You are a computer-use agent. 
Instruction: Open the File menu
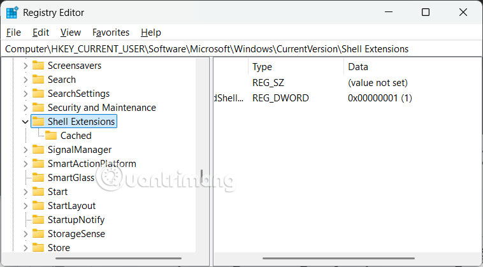(13, 32)
